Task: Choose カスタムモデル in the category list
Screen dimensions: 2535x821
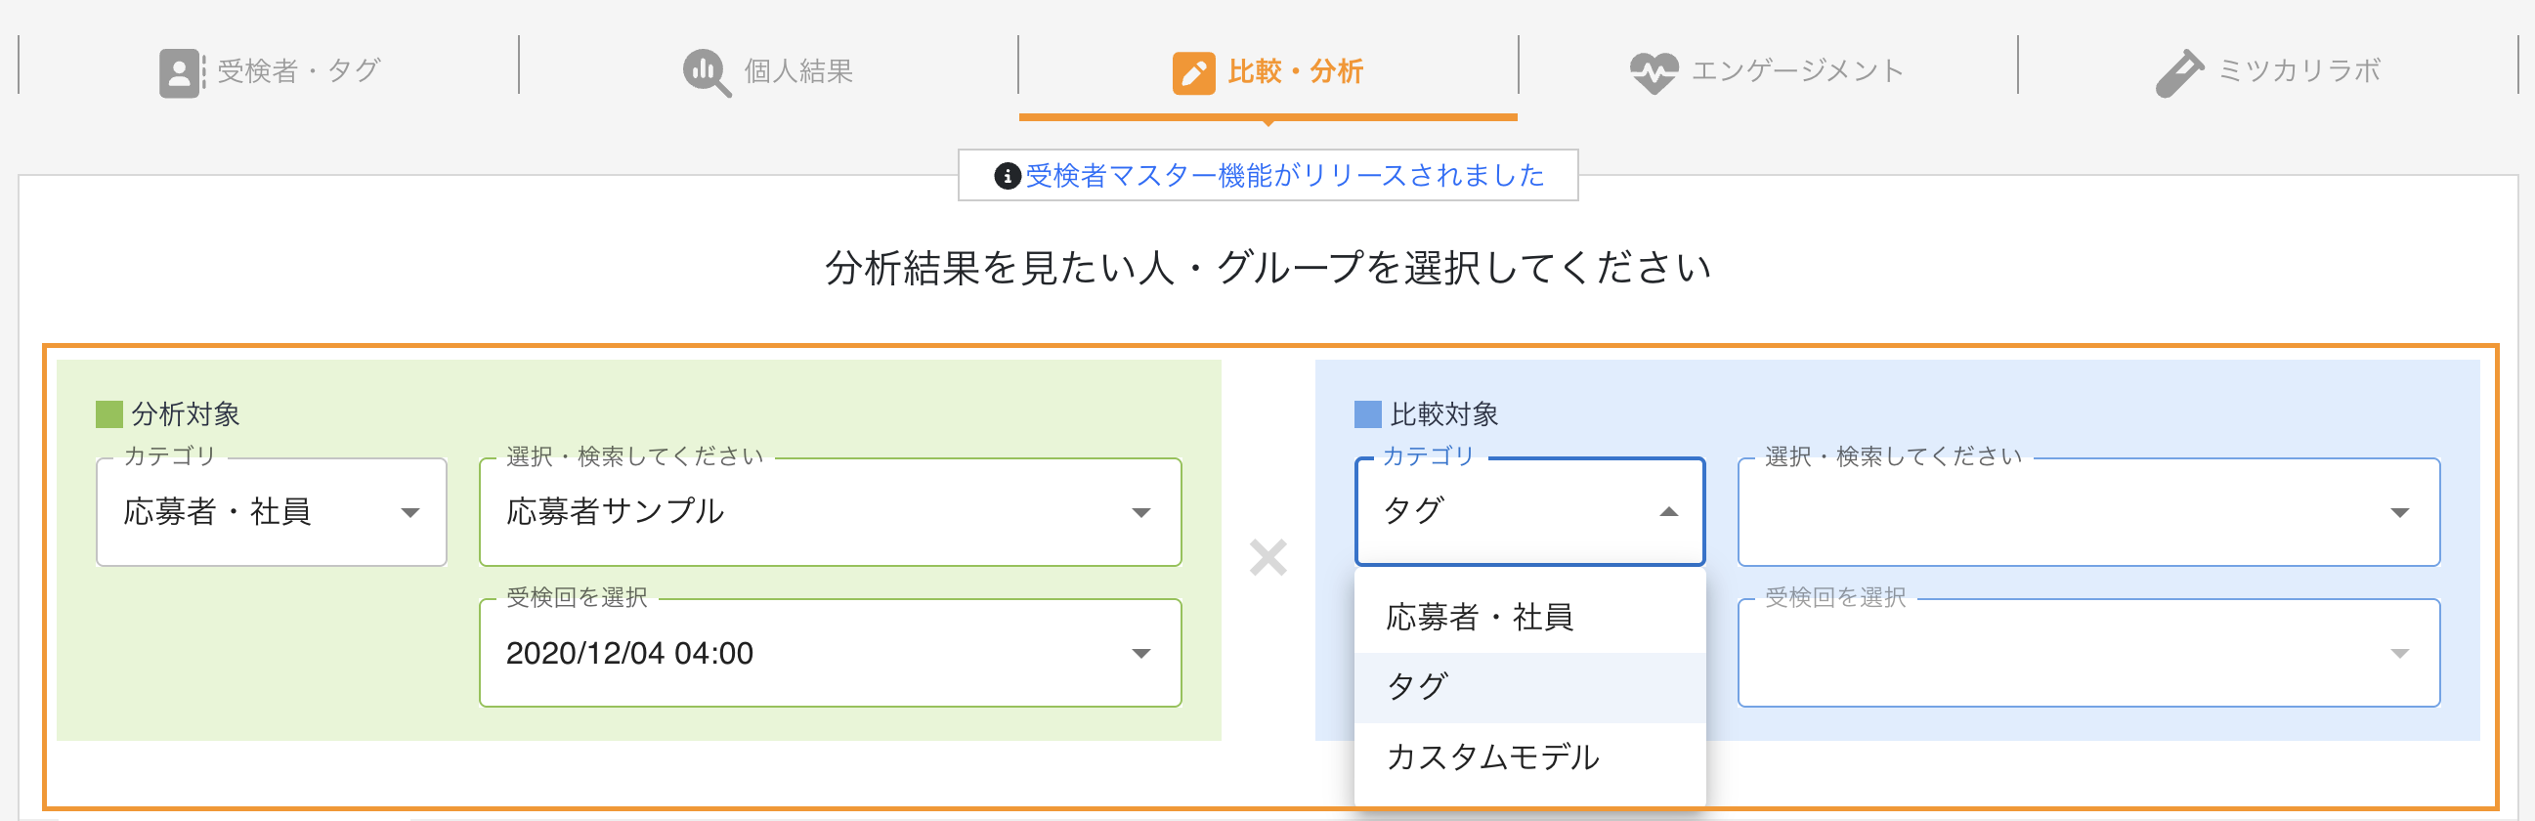Action: pos(1492,757)
